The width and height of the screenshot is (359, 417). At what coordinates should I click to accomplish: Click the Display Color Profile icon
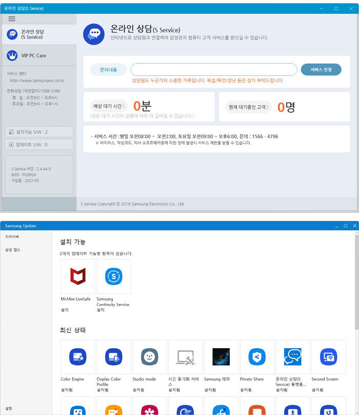(x=114, y=356)
